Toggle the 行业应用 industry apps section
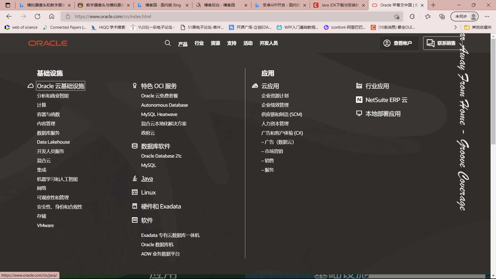The image size is (496, 279). click(377, 86)
